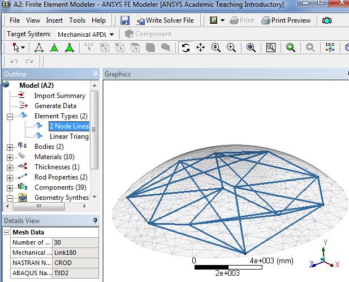Select the node selection triangle icon

pyautogui.click(x=39, y=48)
